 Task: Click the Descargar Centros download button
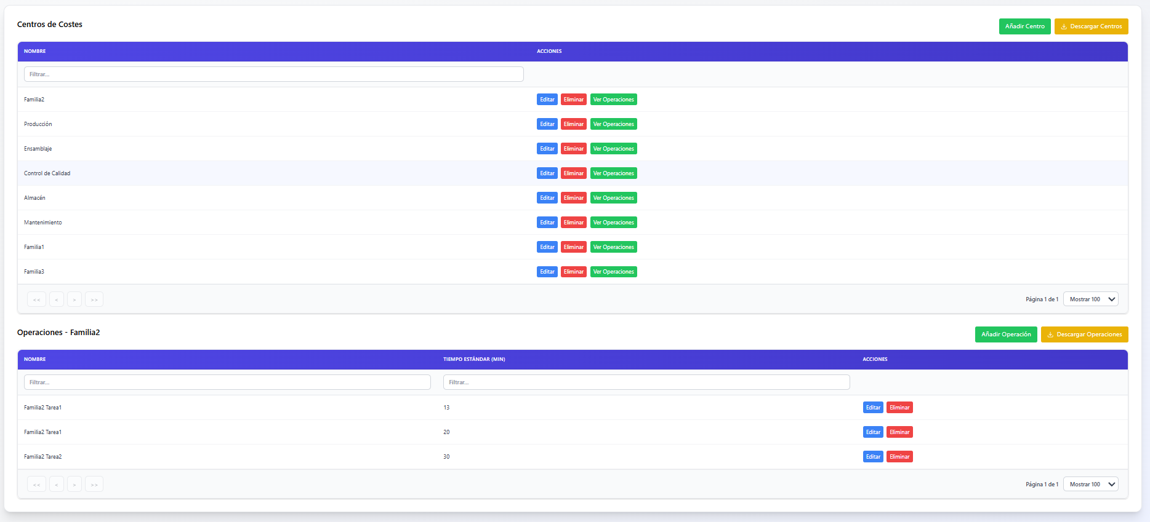click(x=1091, y=26)
